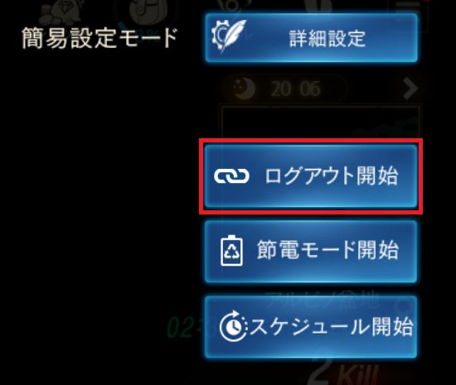Start schedule with スケジュール開始 button
The image size is (456, 385).
click(x=311, y=327)
